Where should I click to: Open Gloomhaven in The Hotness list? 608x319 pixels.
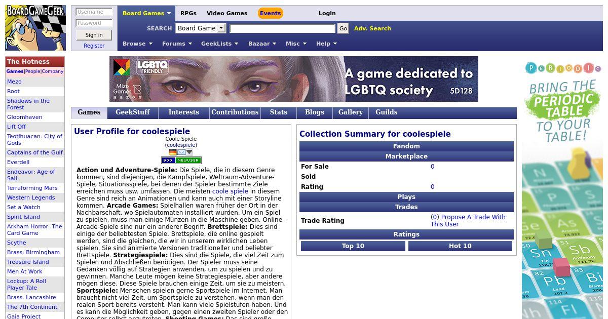point(25,117)
